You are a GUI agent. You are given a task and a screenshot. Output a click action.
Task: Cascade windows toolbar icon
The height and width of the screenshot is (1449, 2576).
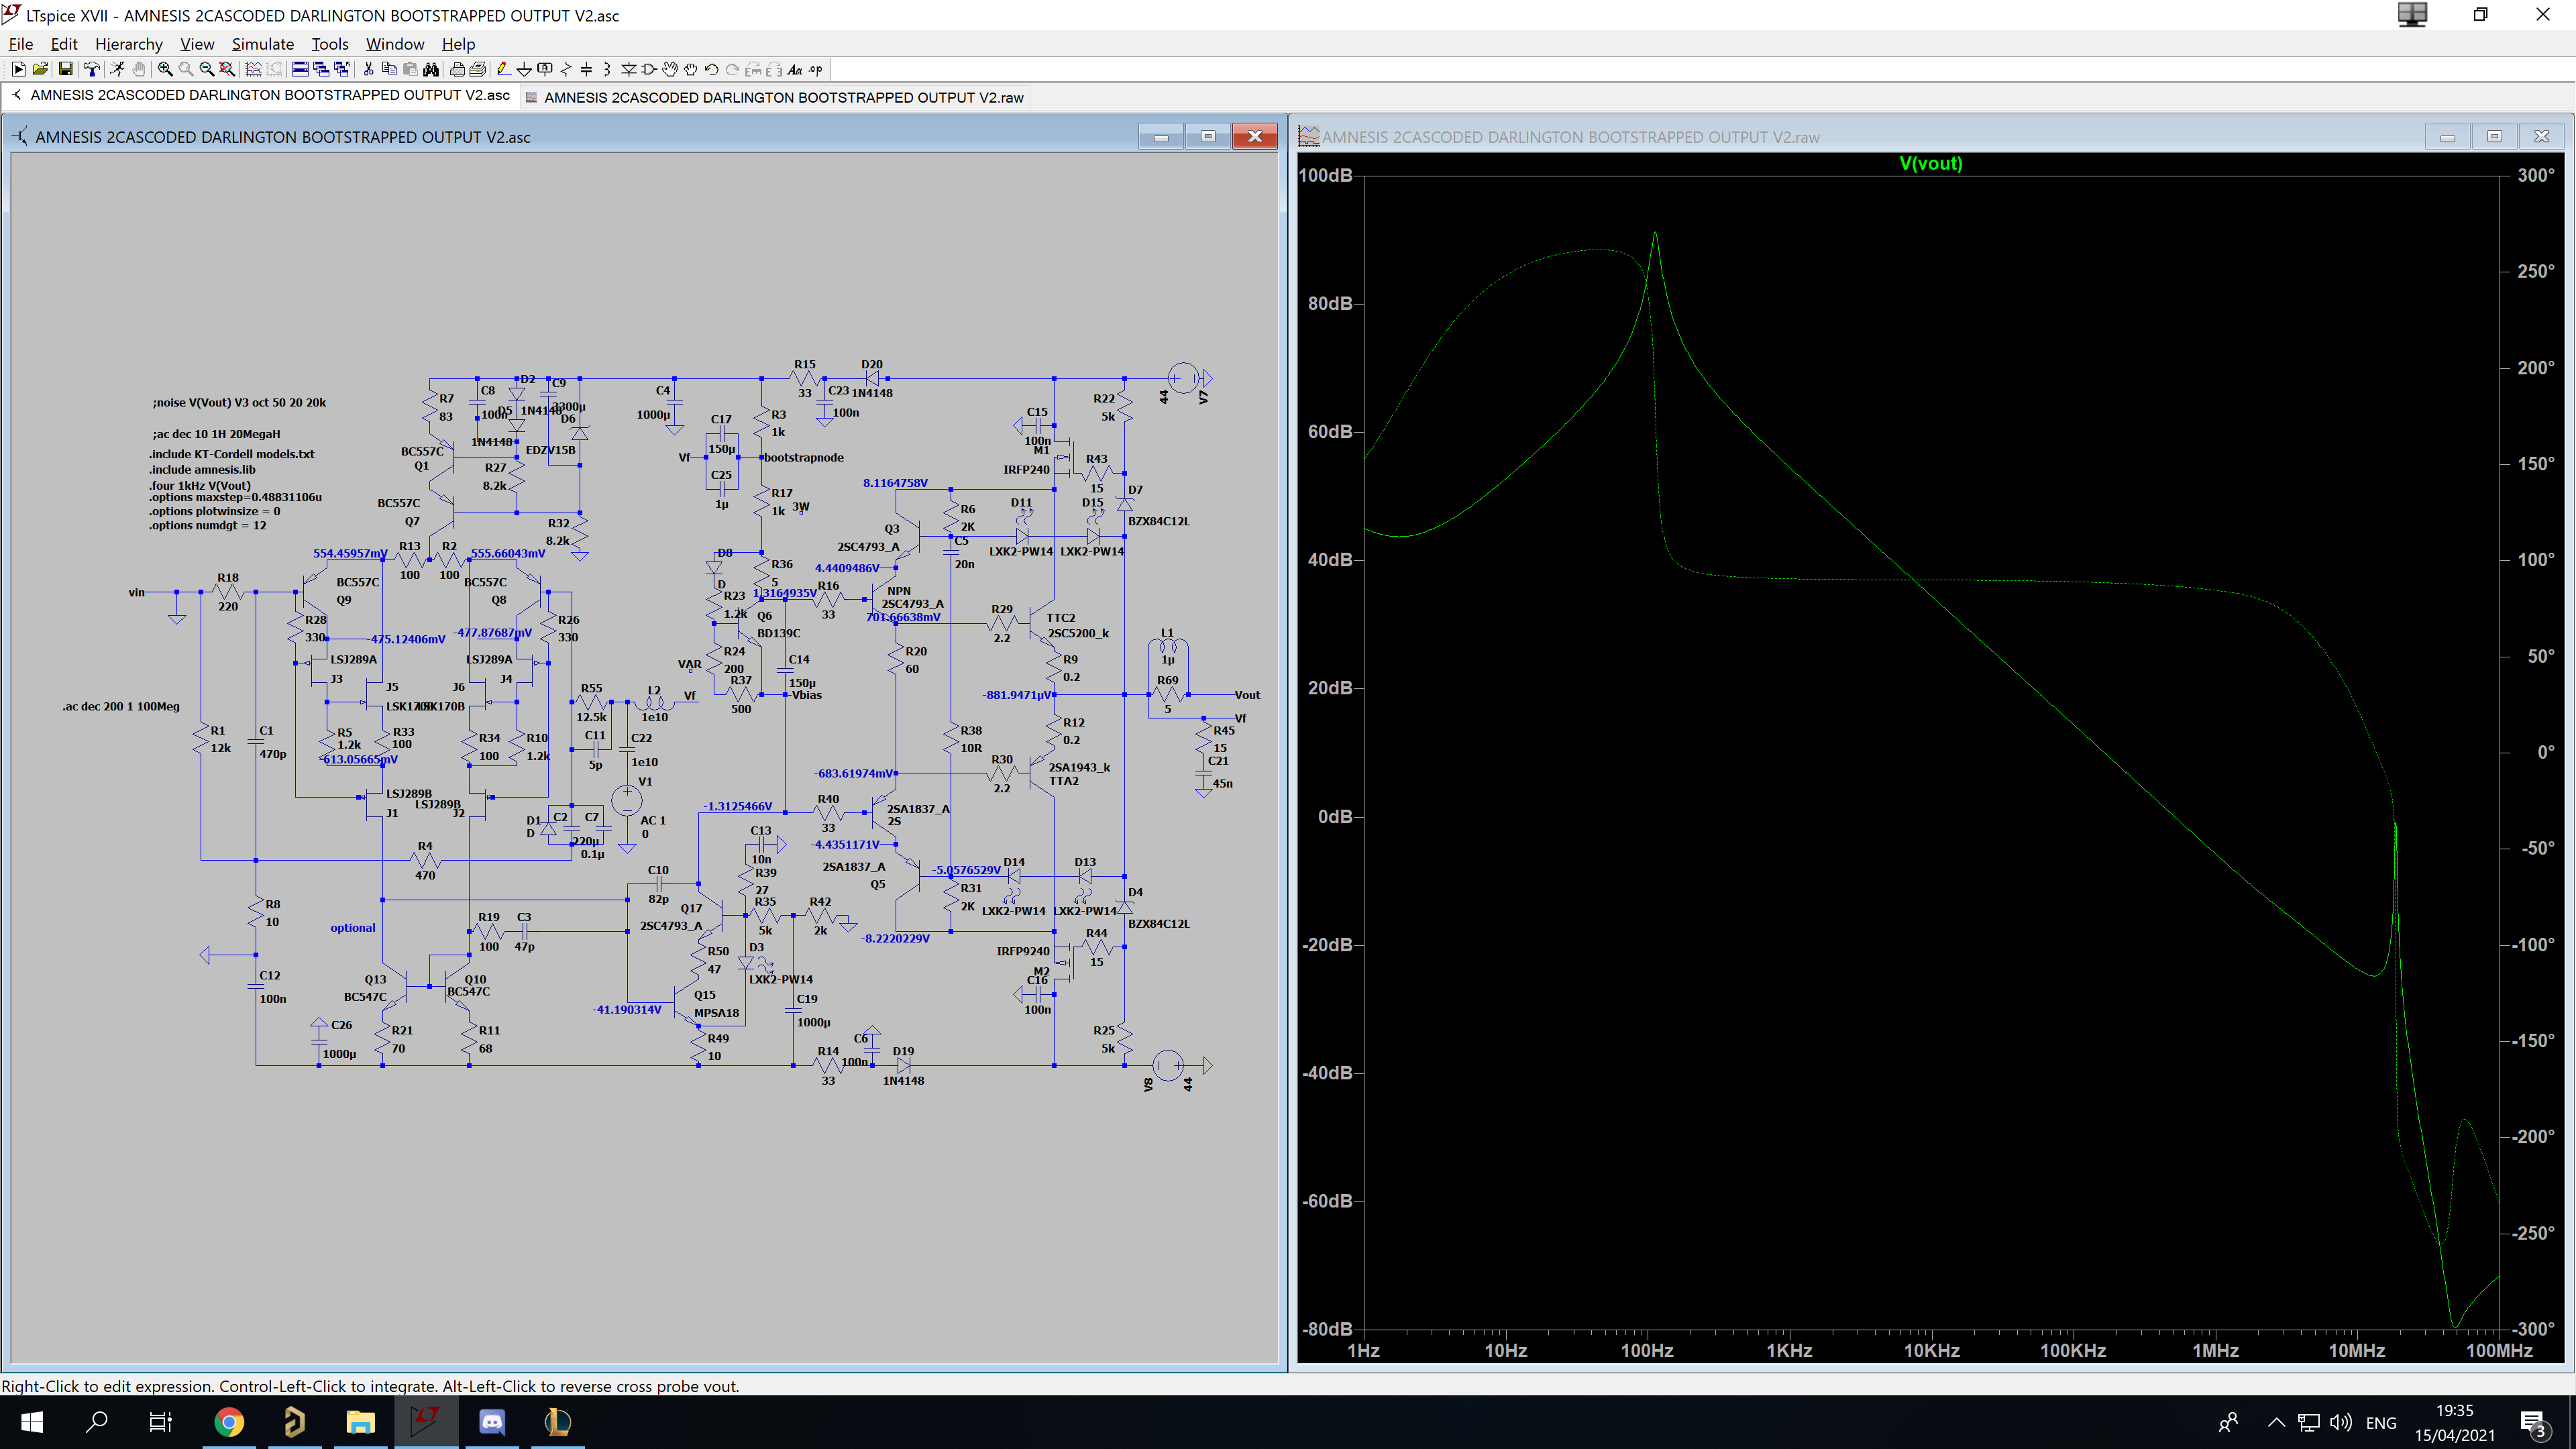coord(321,69)
